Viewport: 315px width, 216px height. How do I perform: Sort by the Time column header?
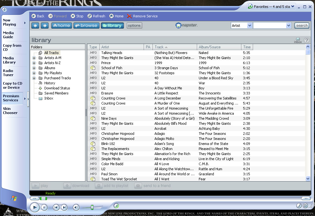[247, 47]
